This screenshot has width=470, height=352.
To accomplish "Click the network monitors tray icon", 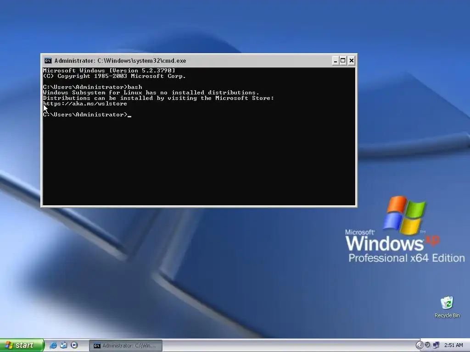I will pos(436,345).
